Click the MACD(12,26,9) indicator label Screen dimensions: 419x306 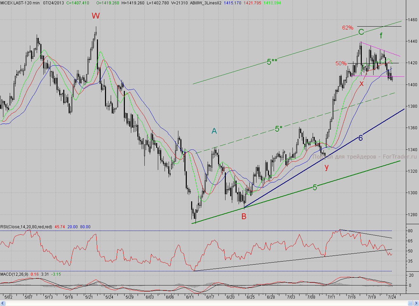[x=14, y=274]
